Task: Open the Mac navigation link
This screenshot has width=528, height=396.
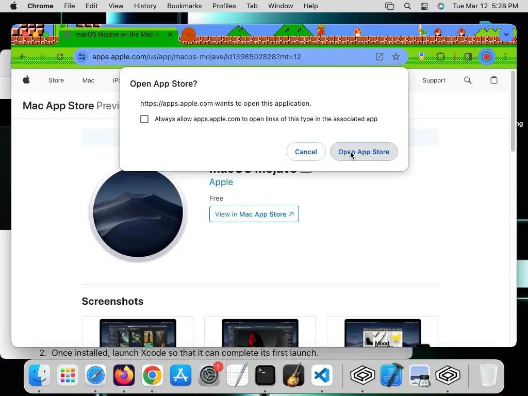Action: [88, 80]
